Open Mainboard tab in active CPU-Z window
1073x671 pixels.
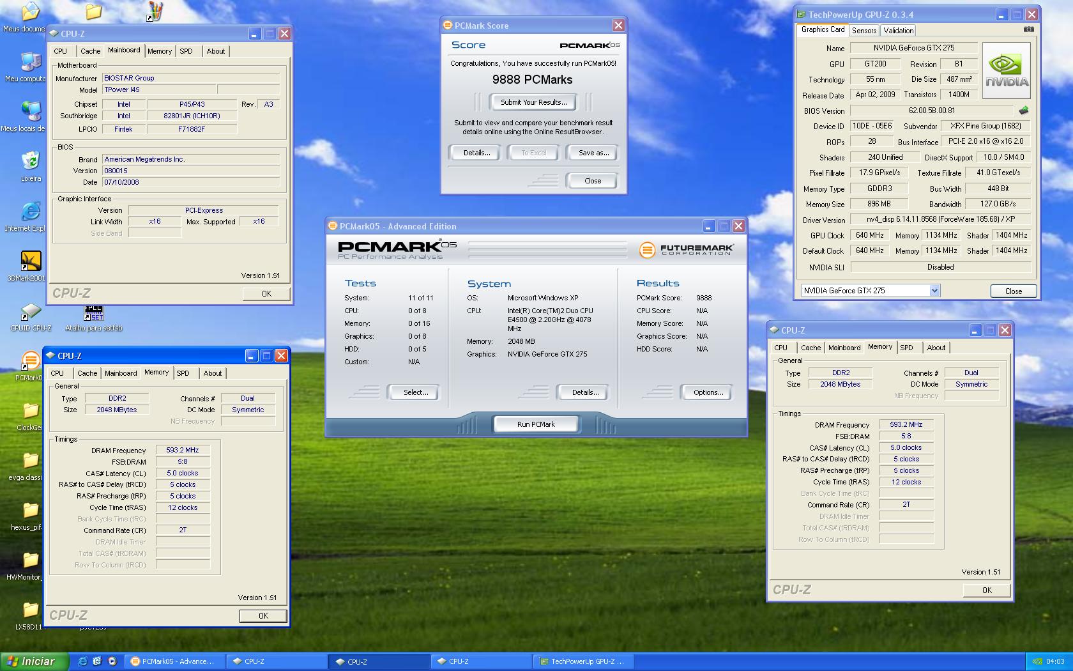coord(121,373)
